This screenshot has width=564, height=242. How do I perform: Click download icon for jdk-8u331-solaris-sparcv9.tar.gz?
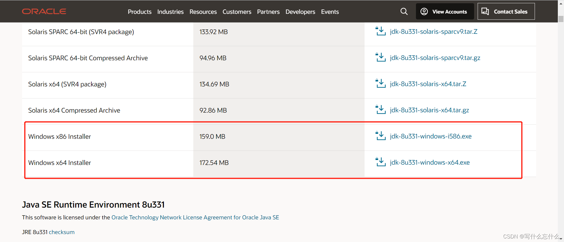coord(381,57)
